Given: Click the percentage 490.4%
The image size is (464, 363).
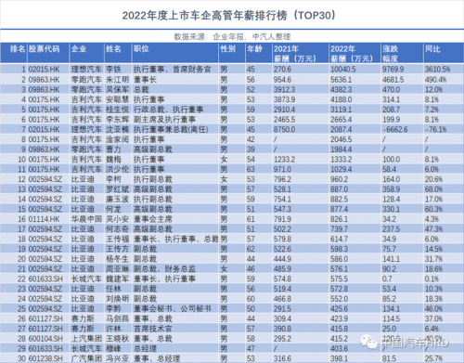Looking at the screenshot, I should tap(435, 80).
